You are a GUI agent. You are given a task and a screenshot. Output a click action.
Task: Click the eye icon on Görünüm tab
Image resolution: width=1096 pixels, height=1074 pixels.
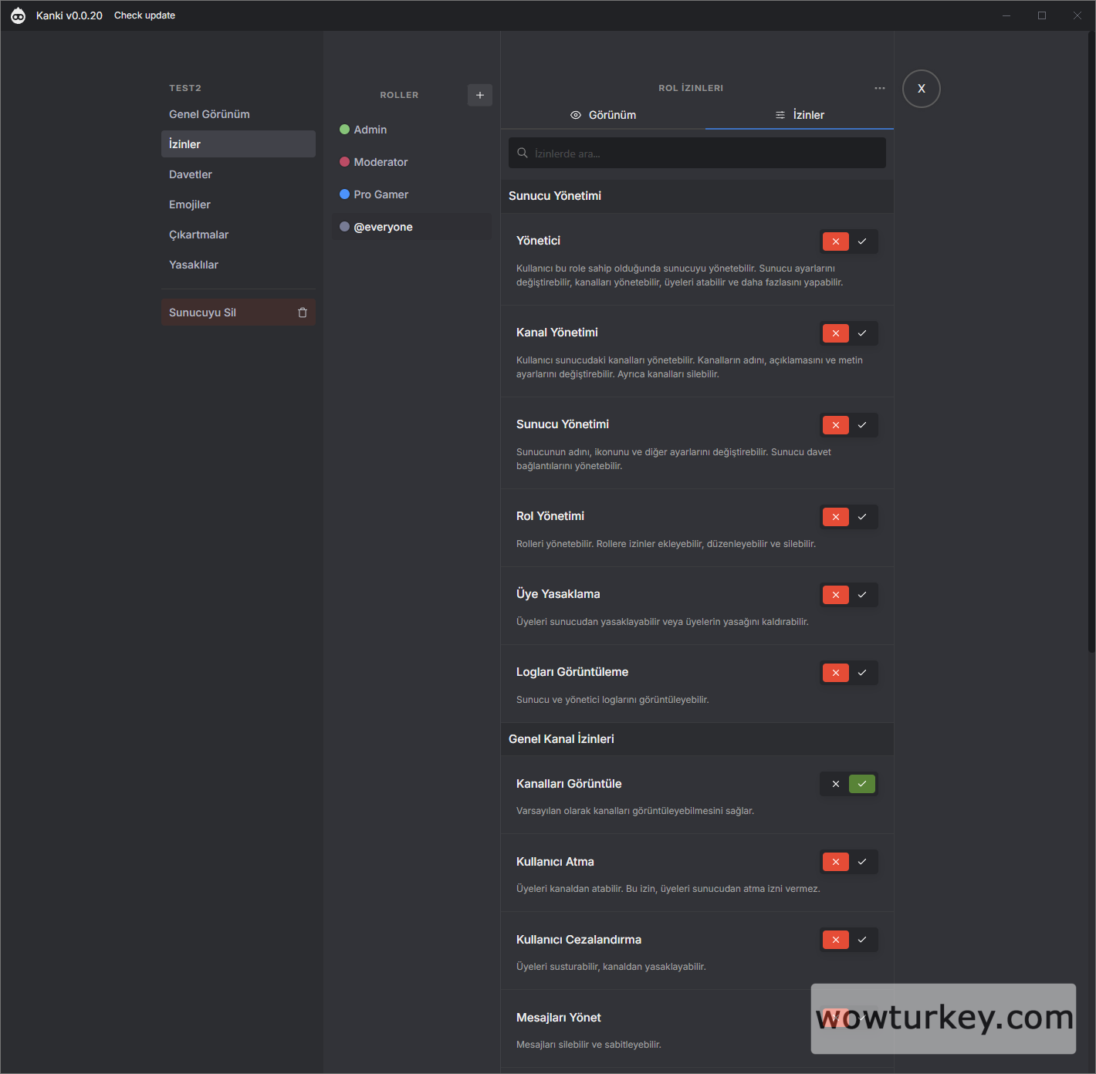[576, 115]
